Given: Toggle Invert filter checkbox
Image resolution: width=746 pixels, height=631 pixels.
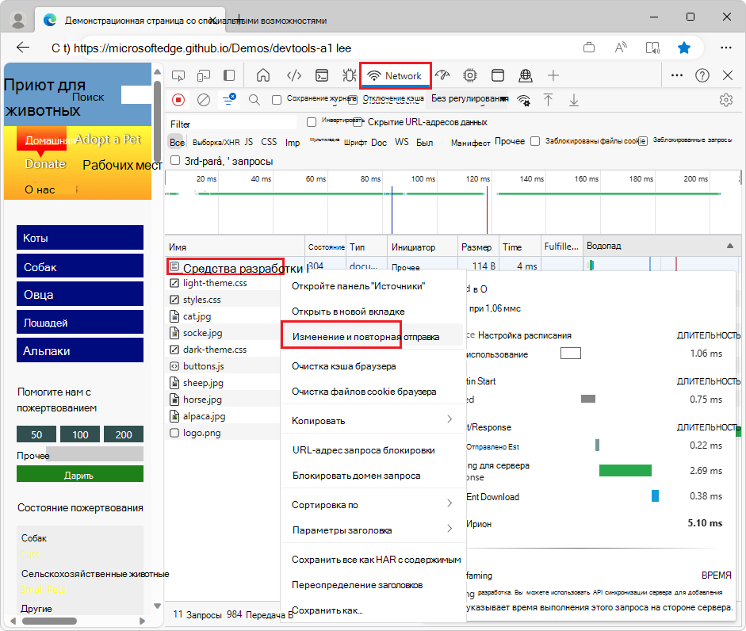Looking at the screenshot, I should pos(312,122).
